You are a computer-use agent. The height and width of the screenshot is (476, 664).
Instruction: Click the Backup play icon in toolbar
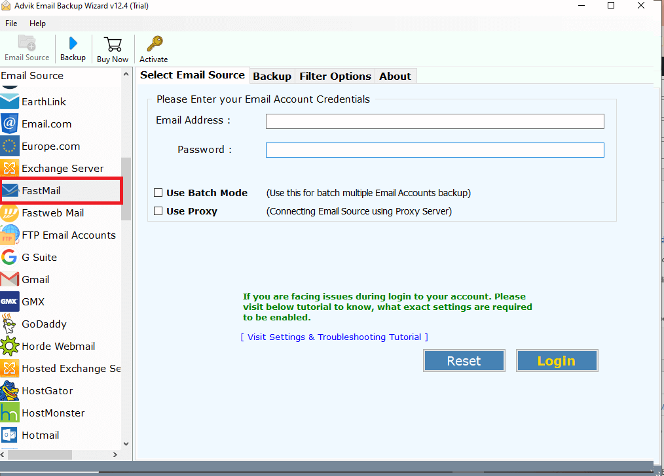[73, 43]
